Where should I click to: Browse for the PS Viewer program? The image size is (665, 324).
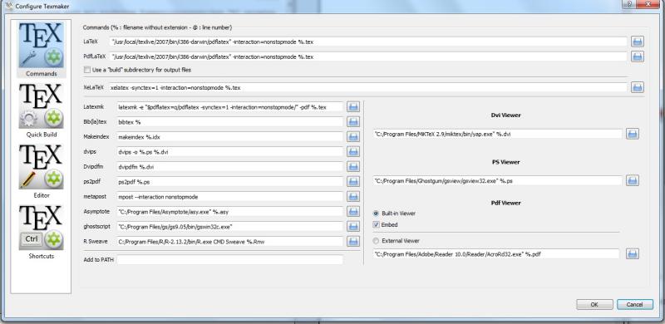tap(633, 180)
